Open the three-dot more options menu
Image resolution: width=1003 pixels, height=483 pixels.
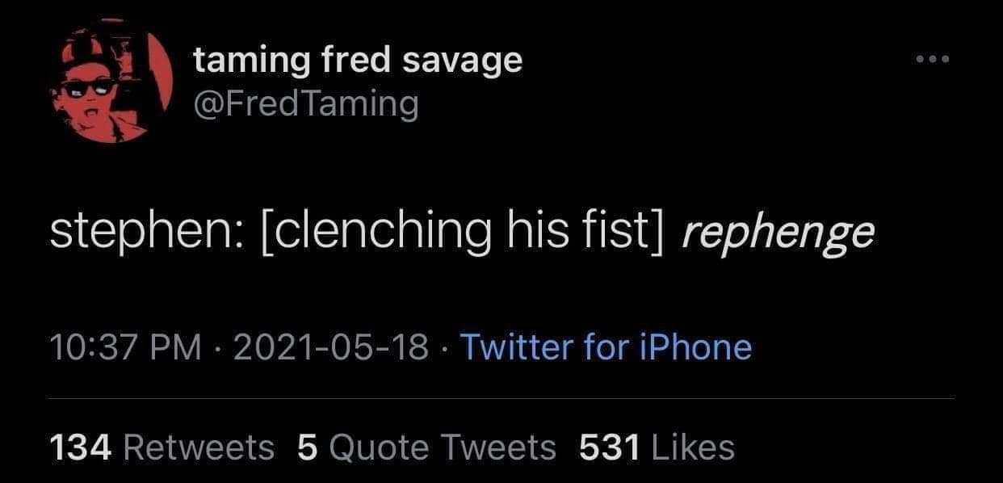(934, 60)
